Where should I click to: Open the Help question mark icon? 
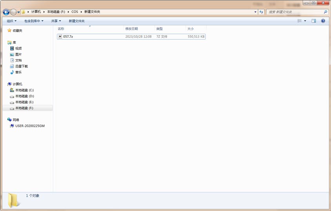pos(323,21)
